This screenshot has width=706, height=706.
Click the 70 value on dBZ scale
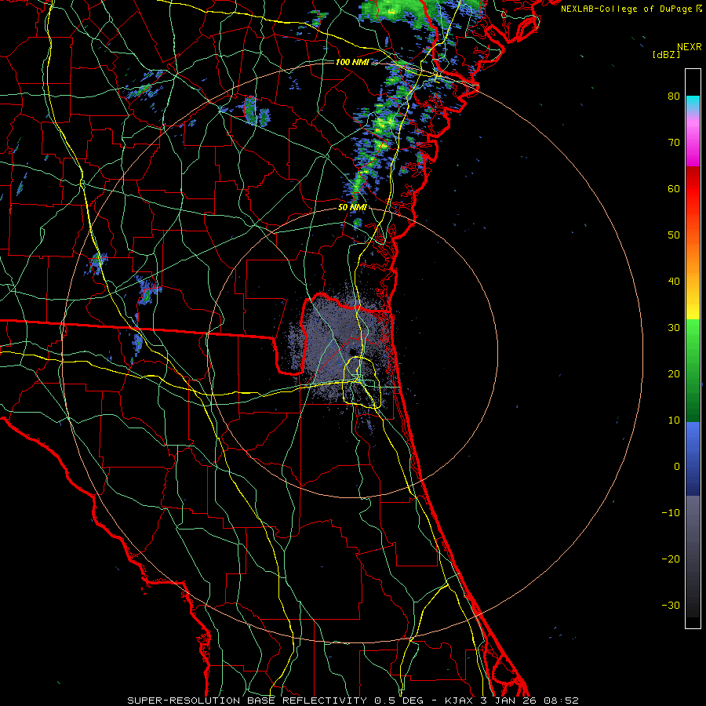[x=674, y=143]
